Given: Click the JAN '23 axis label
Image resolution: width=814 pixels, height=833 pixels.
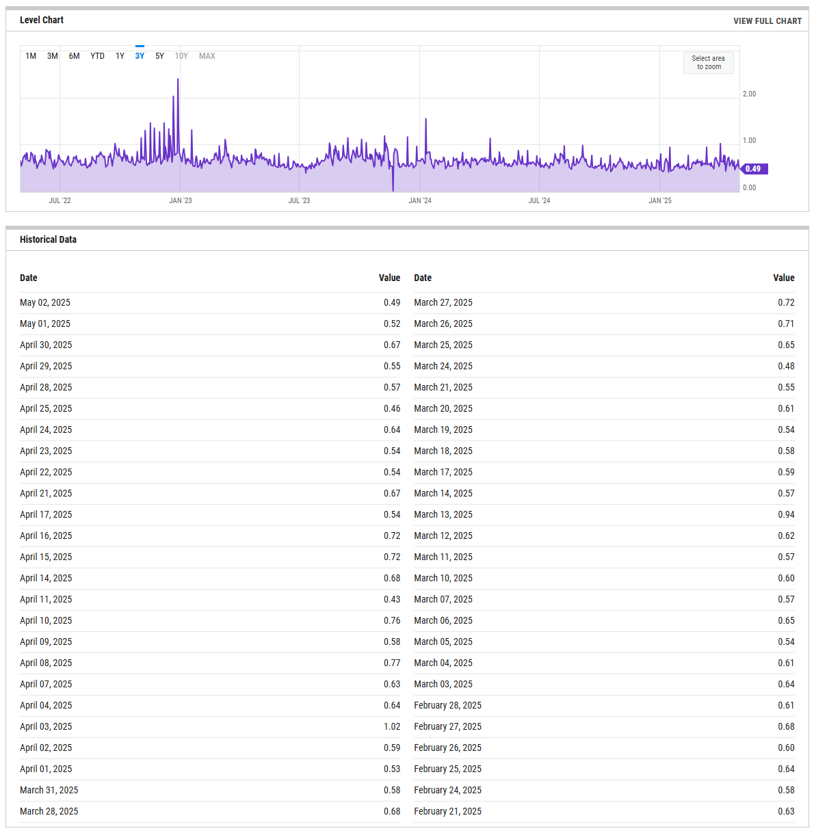Looking at the screenshot, I should (181, 200).
